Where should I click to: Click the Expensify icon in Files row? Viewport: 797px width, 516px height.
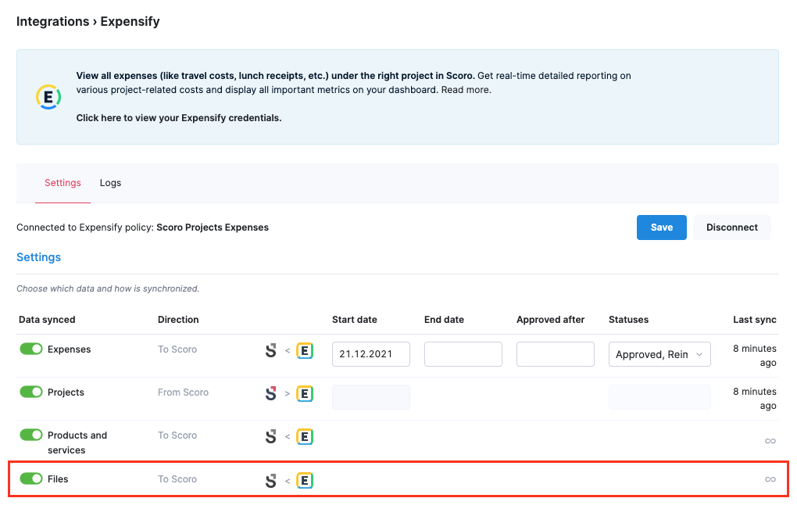coord(305,480)
